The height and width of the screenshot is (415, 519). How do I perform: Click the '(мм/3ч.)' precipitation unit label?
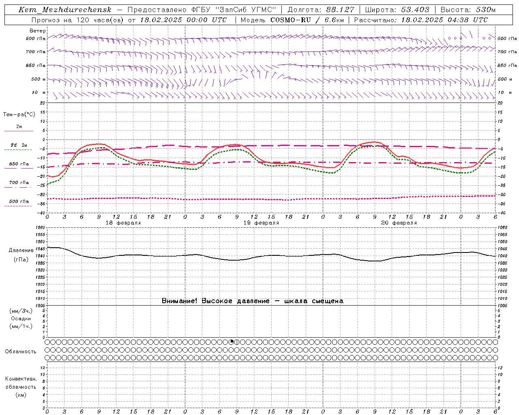coord(21,311)
